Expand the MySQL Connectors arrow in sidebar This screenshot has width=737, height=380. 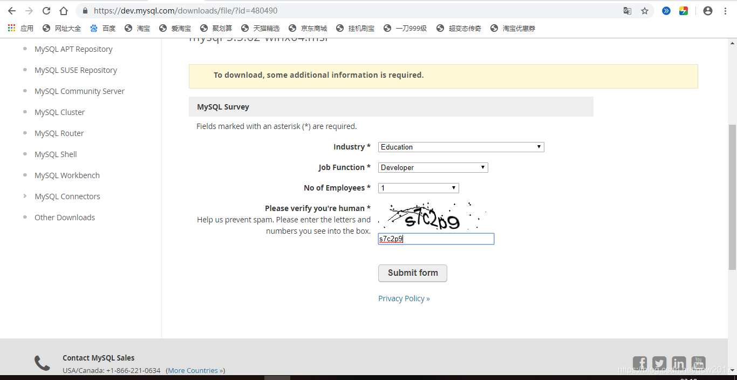(x=25, y=196)
